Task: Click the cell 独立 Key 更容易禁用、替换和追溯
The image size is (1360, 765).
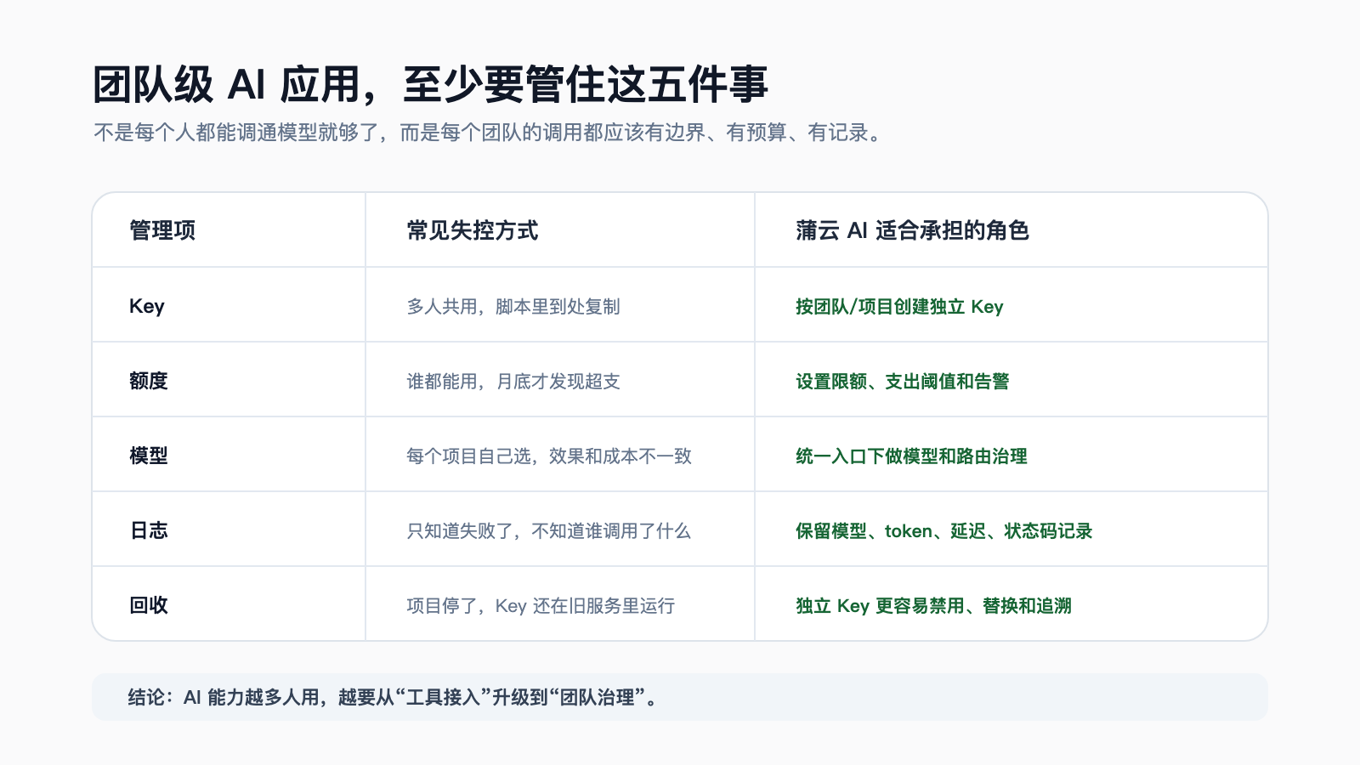Action: [x=933, y=605]
